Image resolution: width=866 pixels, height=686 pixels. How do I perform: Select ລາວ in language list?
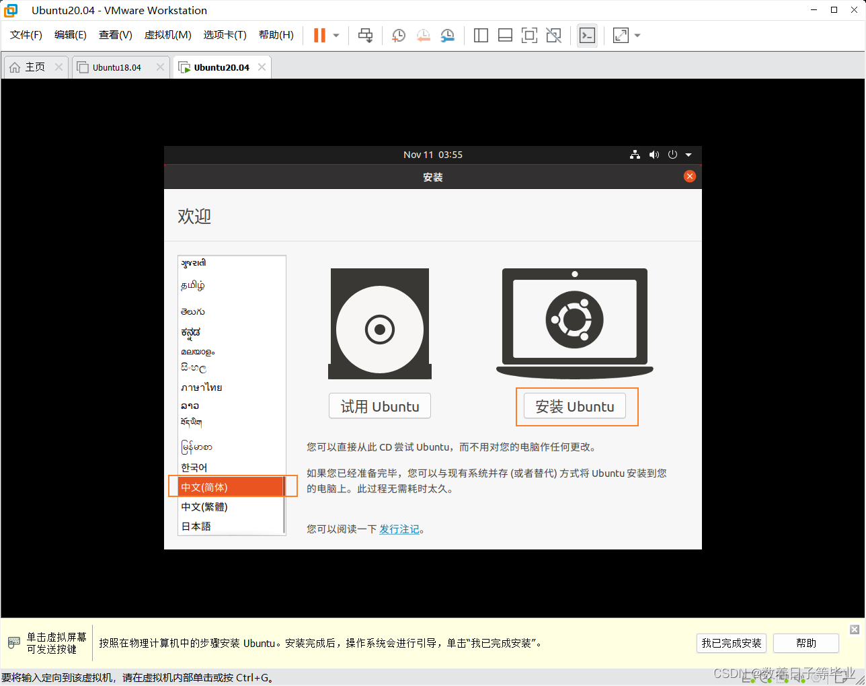tap(231, 406)
